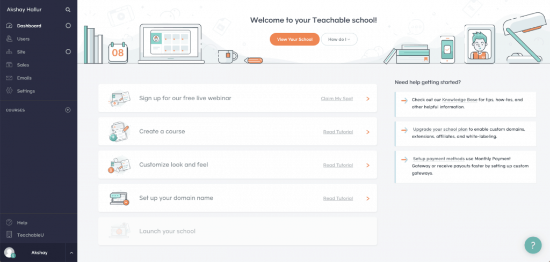This screenshot has height=262, width=550.
Task: Click the Create a course title
Action: pos(162,131)
